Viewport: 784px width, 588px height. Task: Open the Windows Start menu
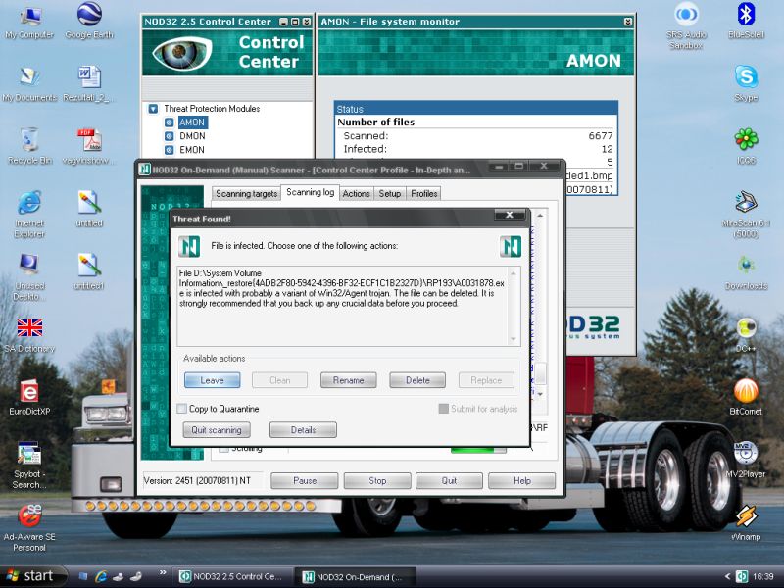[x=34, y=575]
